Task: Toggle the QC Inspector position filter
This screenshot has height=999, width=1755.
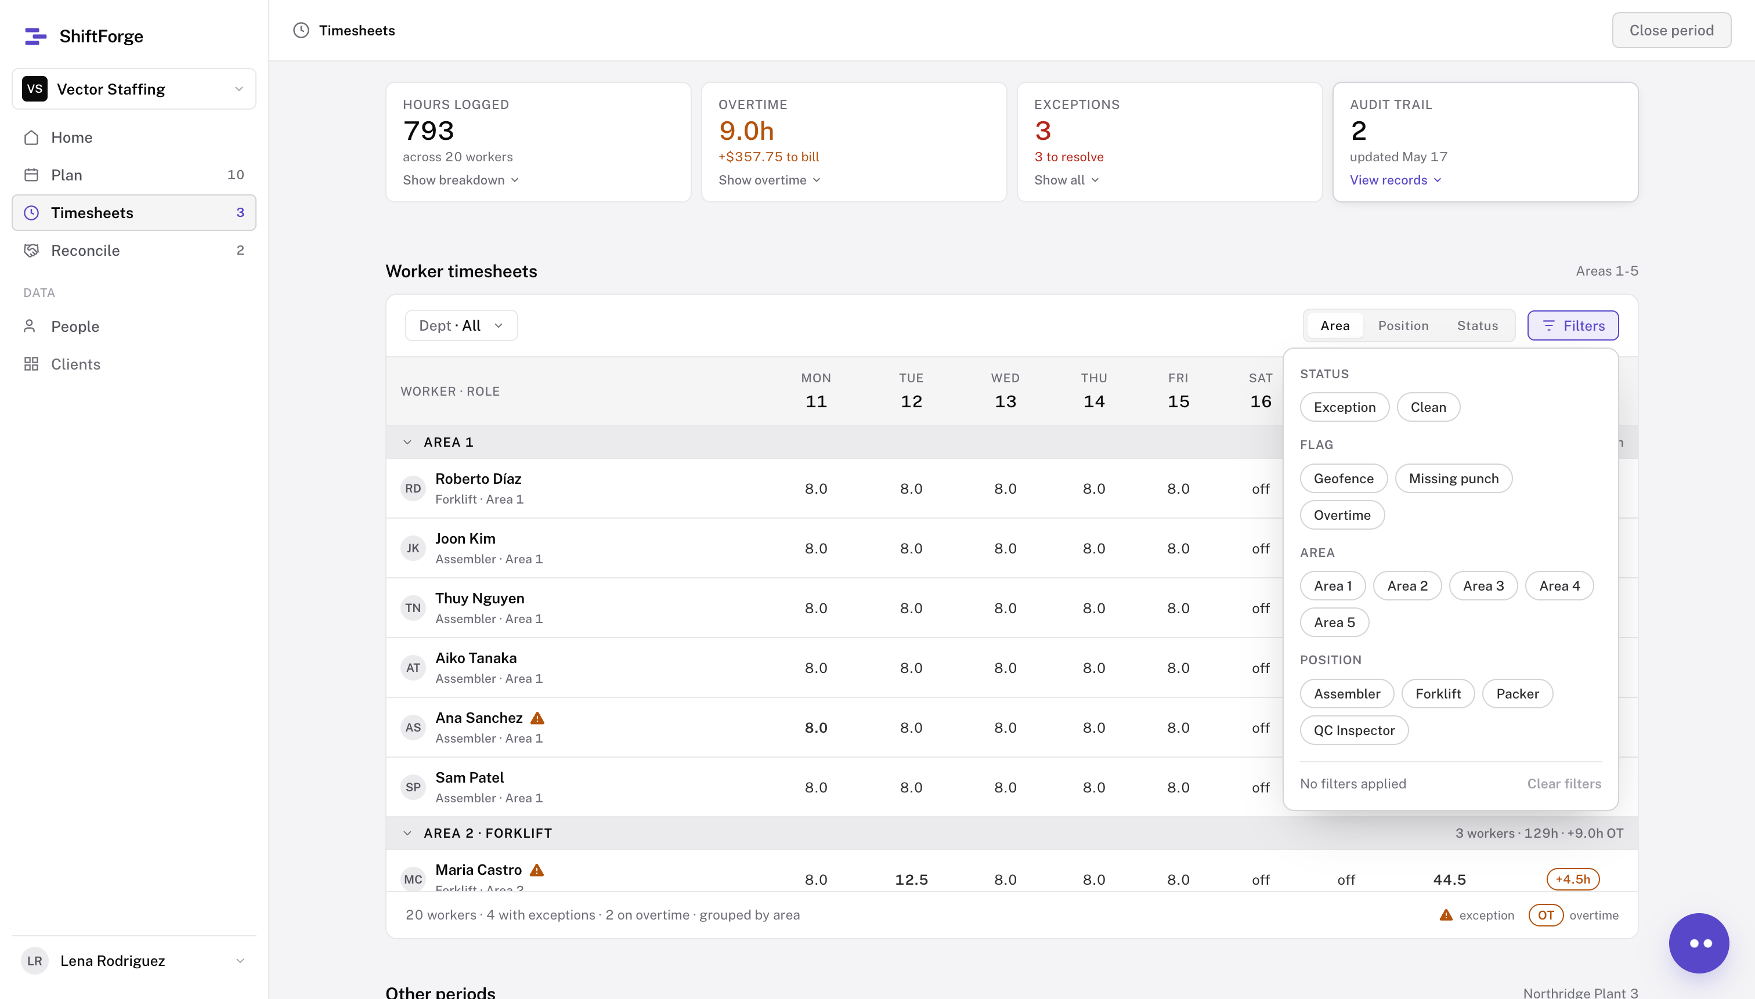Action: [1353, 729]
